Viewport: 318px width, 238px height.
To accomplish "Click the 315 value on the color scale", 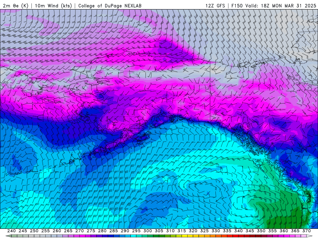I will click(x=182, y=231).
